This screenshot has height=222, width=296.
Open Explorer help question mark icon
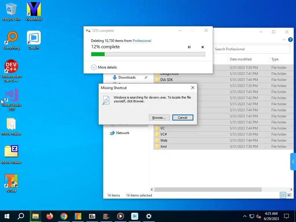pyautogui.click(x=290, y=40)
